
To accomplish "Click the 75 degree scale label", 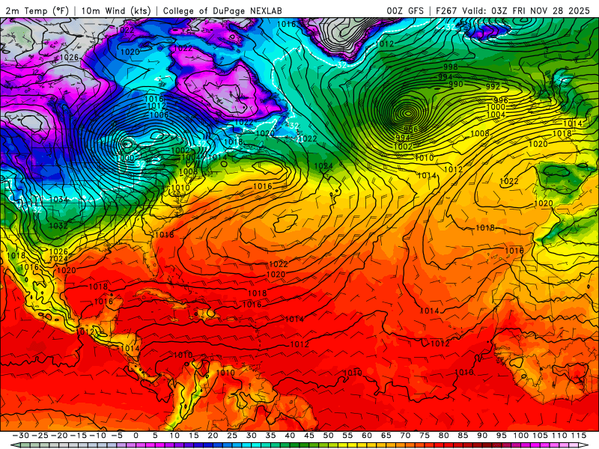I will [425, 436].
